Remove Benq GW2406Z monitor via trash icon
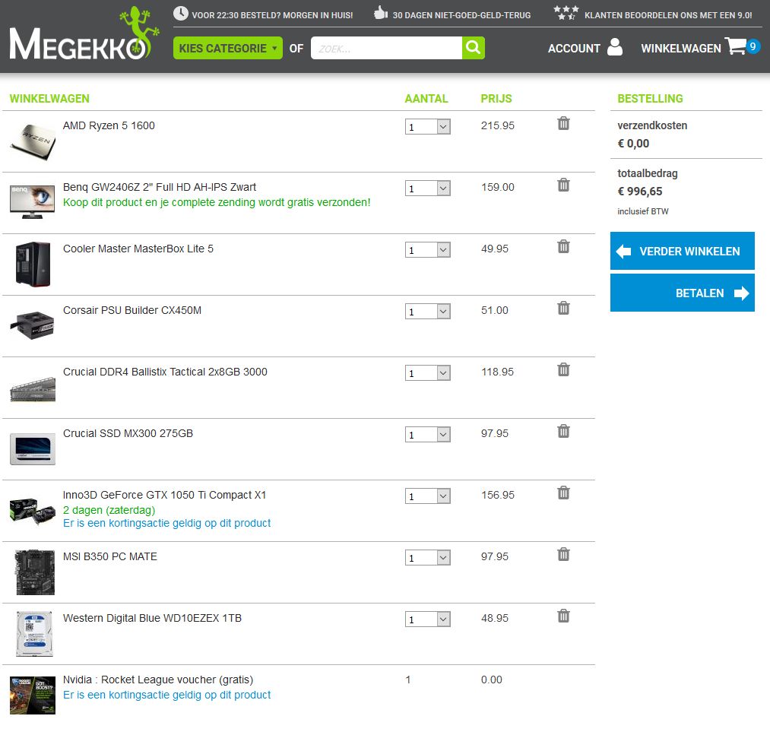 tap(563, 185)
